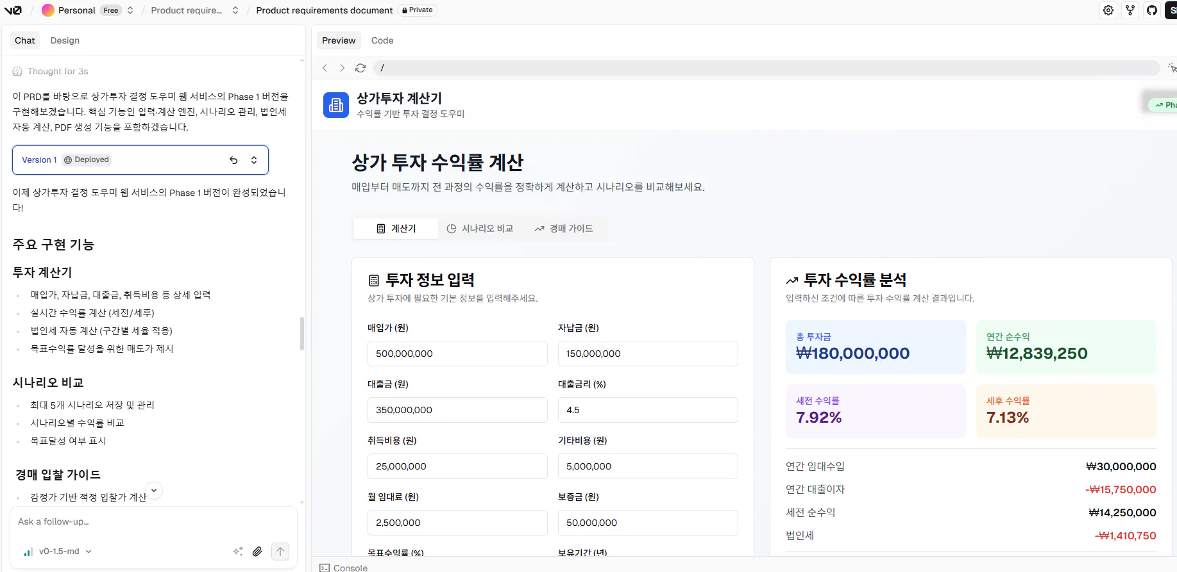Screen dimensions: 1177x572
Task: Open the Console panel
Action: pyautogui.click(x=343, y=568)
